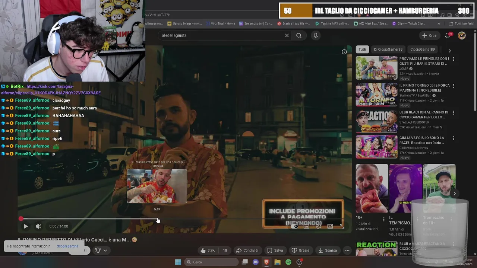
Task: Open 'GIULIA VS FOIS' video title
Action: 422,140
